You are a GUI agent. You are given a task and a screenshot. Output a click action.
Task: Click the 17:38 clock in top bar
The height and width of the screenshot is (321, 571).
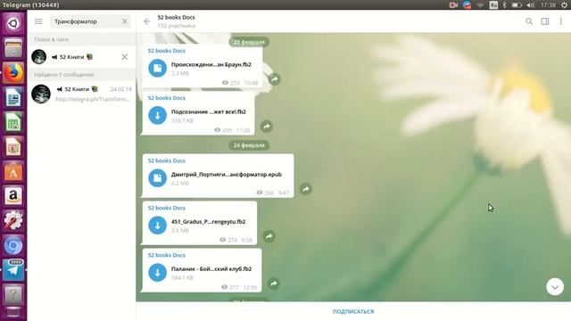coord(548,4)
